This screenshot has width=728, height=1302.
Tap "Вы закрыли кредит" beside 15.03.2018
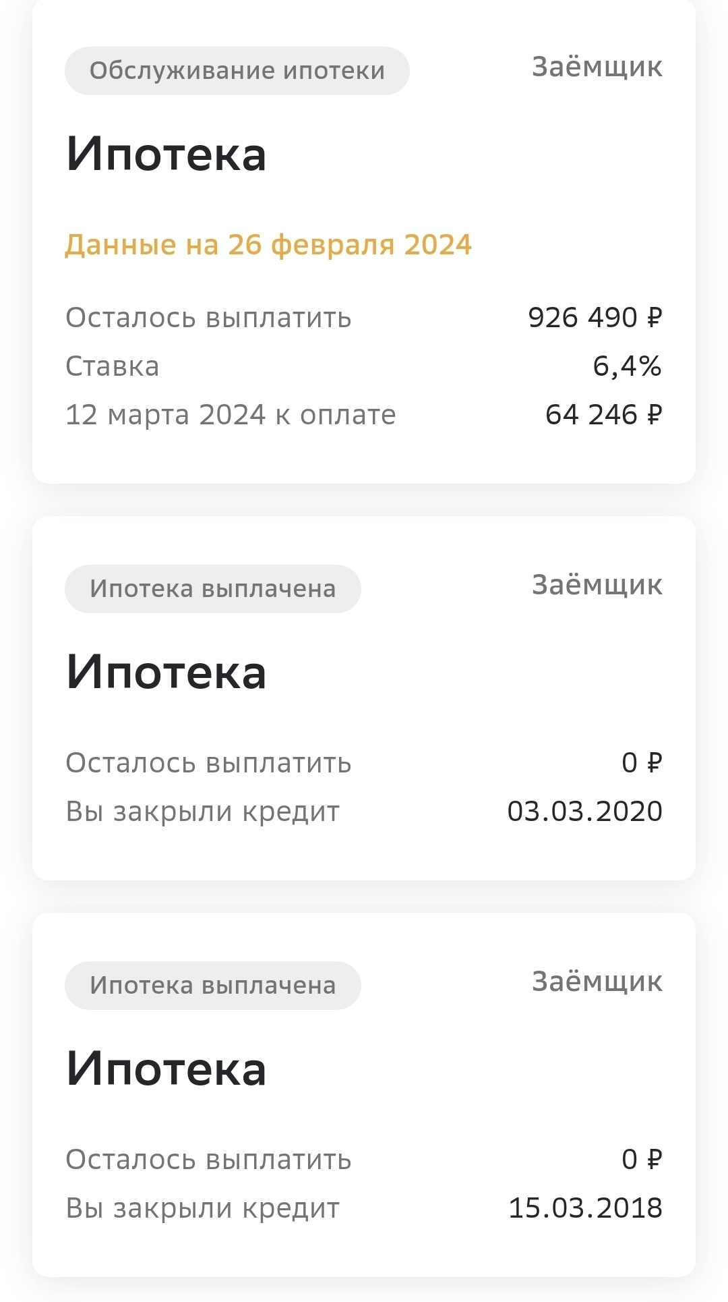pos(202,1208)
